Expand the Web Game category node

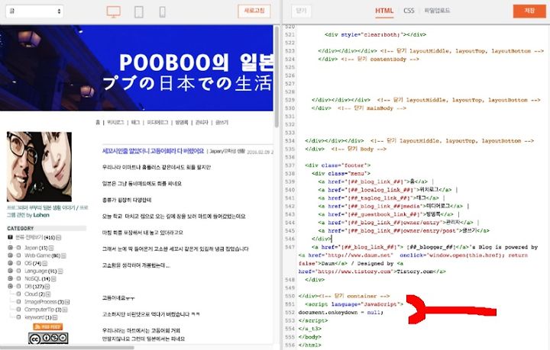click(10, 255)
